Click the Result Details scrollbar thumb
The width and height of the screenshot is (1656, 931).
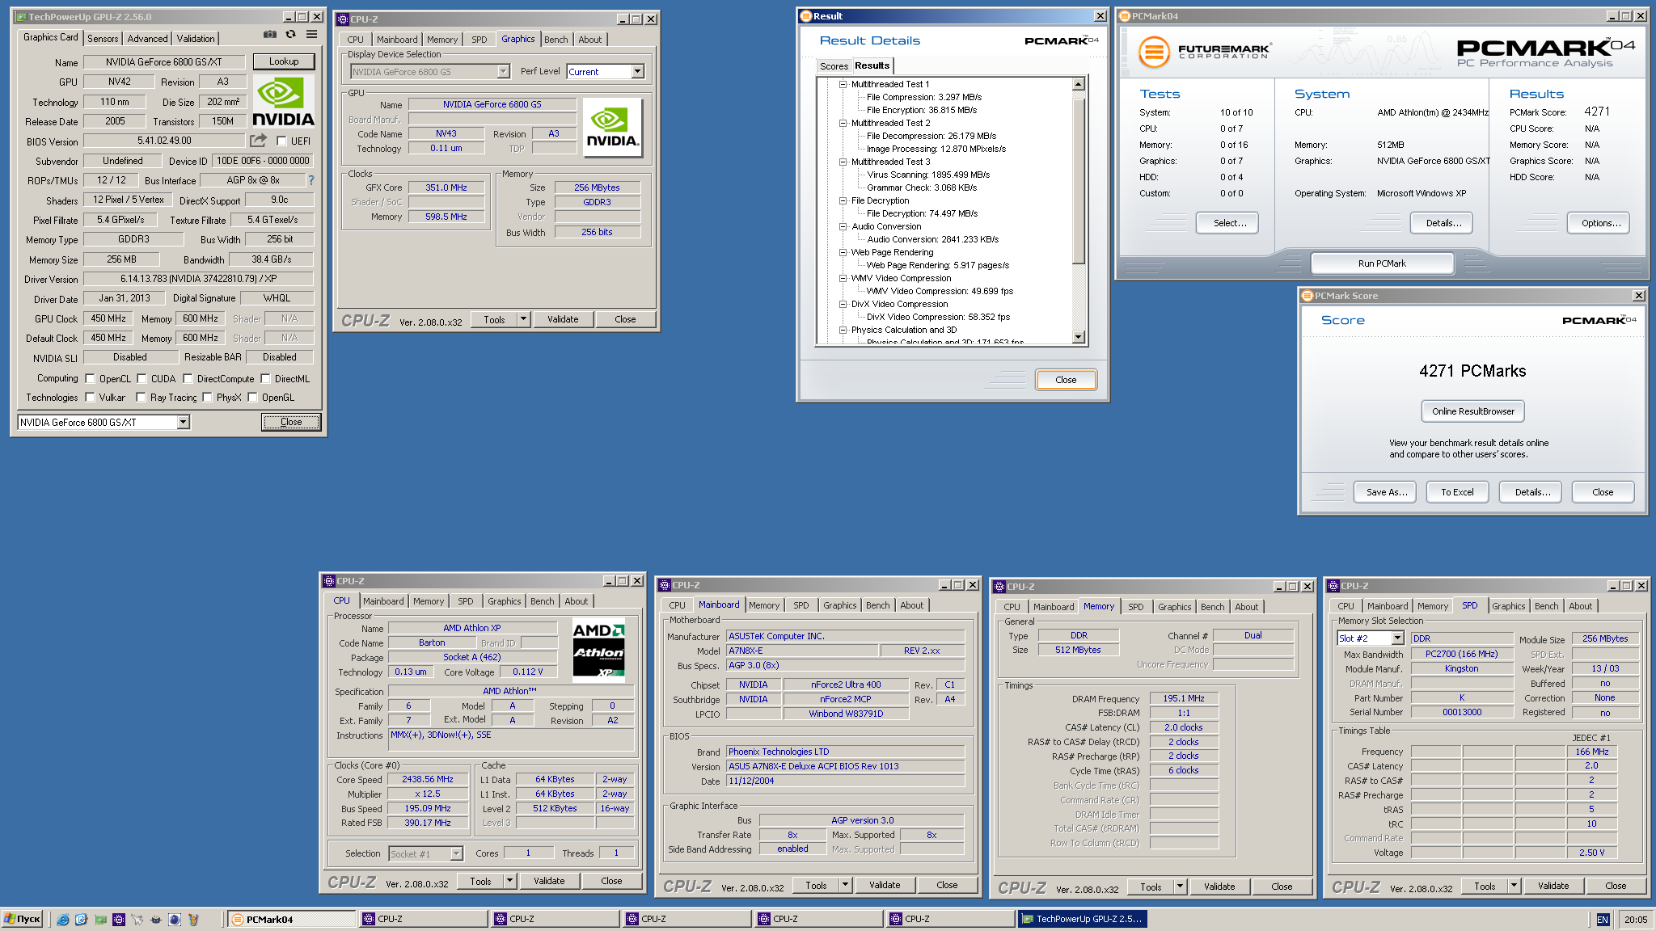(x=1078, y=181)
